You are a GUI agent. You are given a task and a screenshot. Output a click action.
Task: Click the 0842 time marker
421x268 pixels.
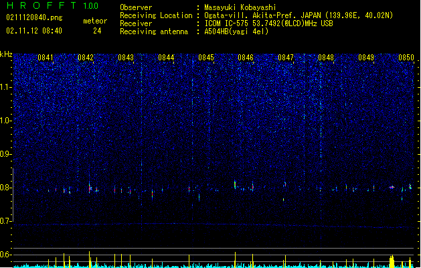coord(86,58)
